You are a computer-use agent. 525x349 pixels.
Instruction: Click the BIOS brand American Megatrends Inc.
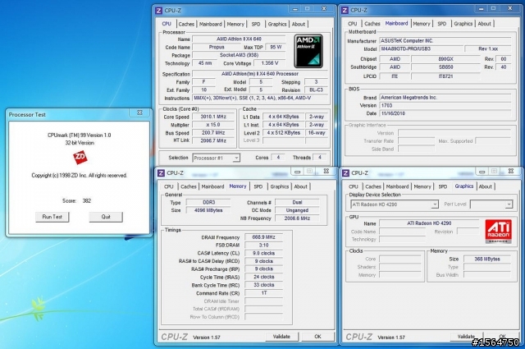(x=445, y=98)
